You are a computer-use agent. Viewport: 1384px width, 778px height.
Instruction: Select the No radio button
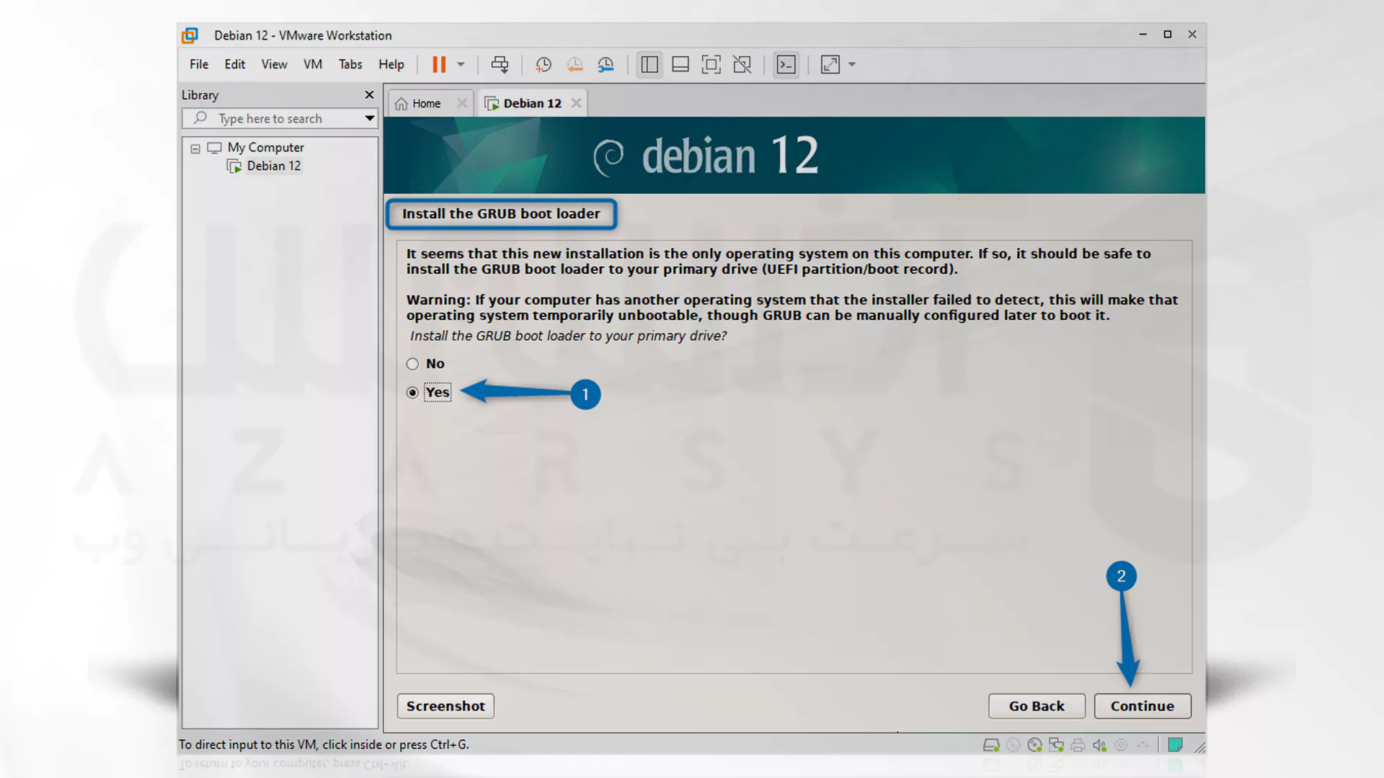coord(412,363)
